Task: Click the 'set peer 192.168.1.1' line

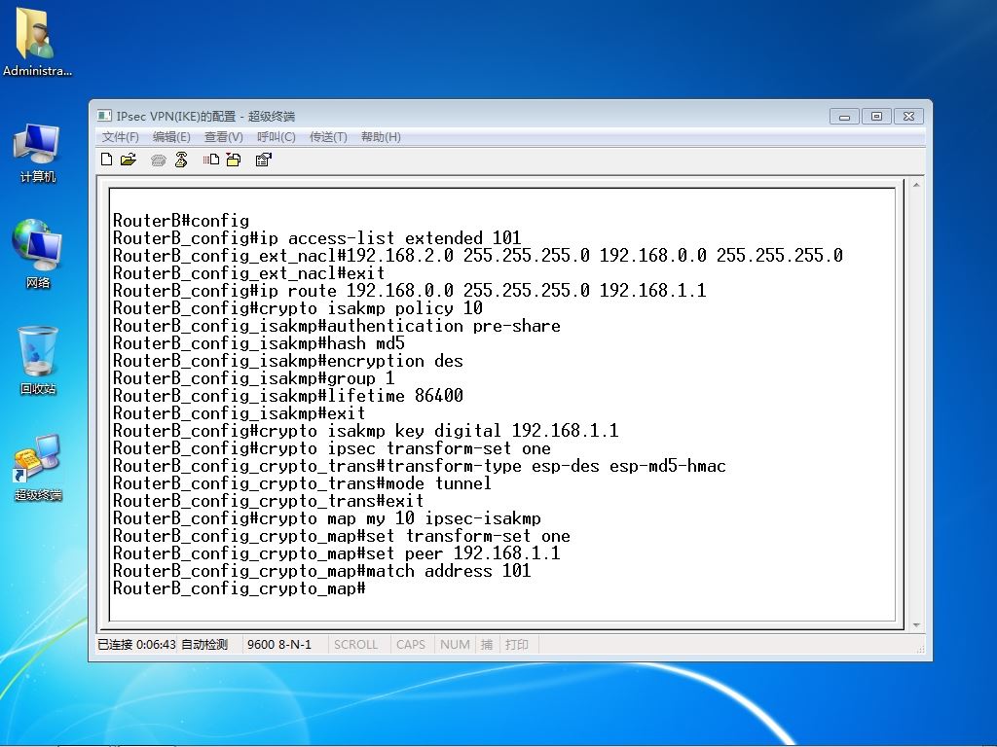Action: pyautogui.click(x=337, y=553)
